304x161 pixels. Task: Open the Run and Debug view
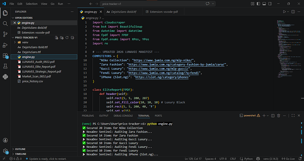click(5, 45)
